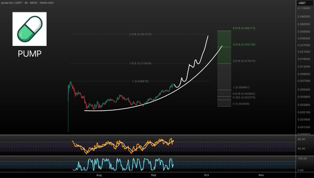Click the 0.005000 price axis label

[x=304, y=89]
